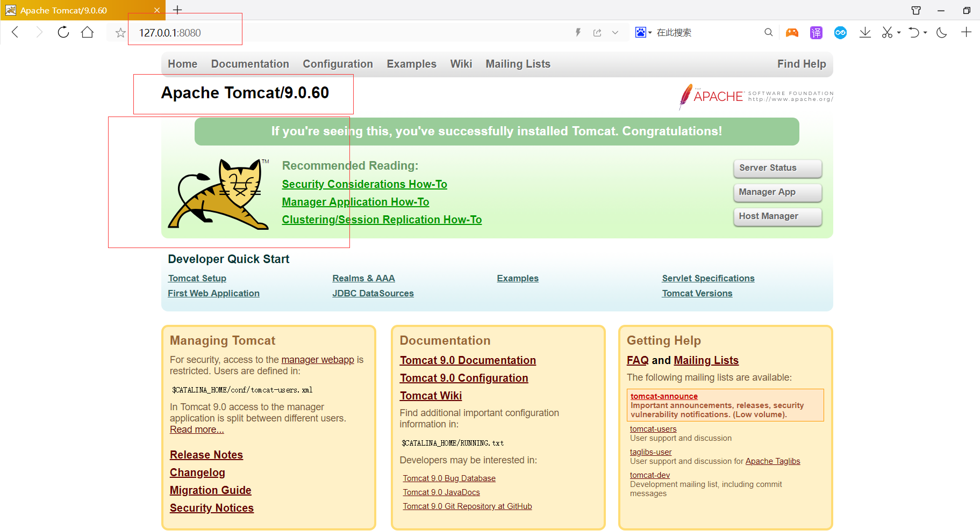980x531 pixels.
Task: Click the scissors screenshot tool icon
Action: (x=887, y=33)
